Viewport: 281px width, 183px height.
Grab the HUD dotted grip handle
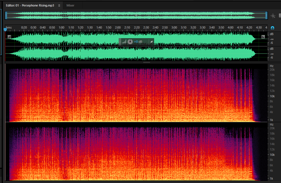point(120,42)
